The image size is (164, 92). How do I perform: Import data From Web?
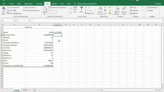pyautogui.click(x=12, y=10)
